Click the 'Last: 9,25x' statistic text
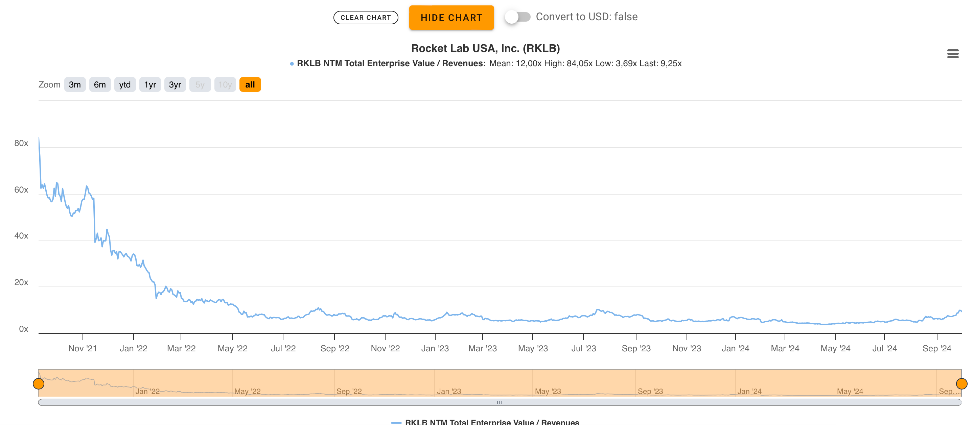Image resolution: width=974 pixels, height=425 pixels. coord(660,64)
